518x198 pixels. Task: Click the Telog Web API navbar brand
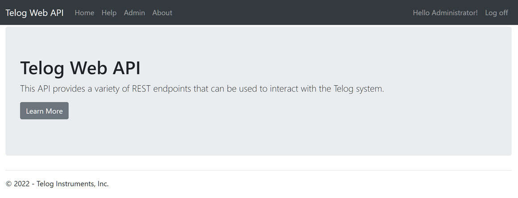pyautogui.click(x=34, y=13)
